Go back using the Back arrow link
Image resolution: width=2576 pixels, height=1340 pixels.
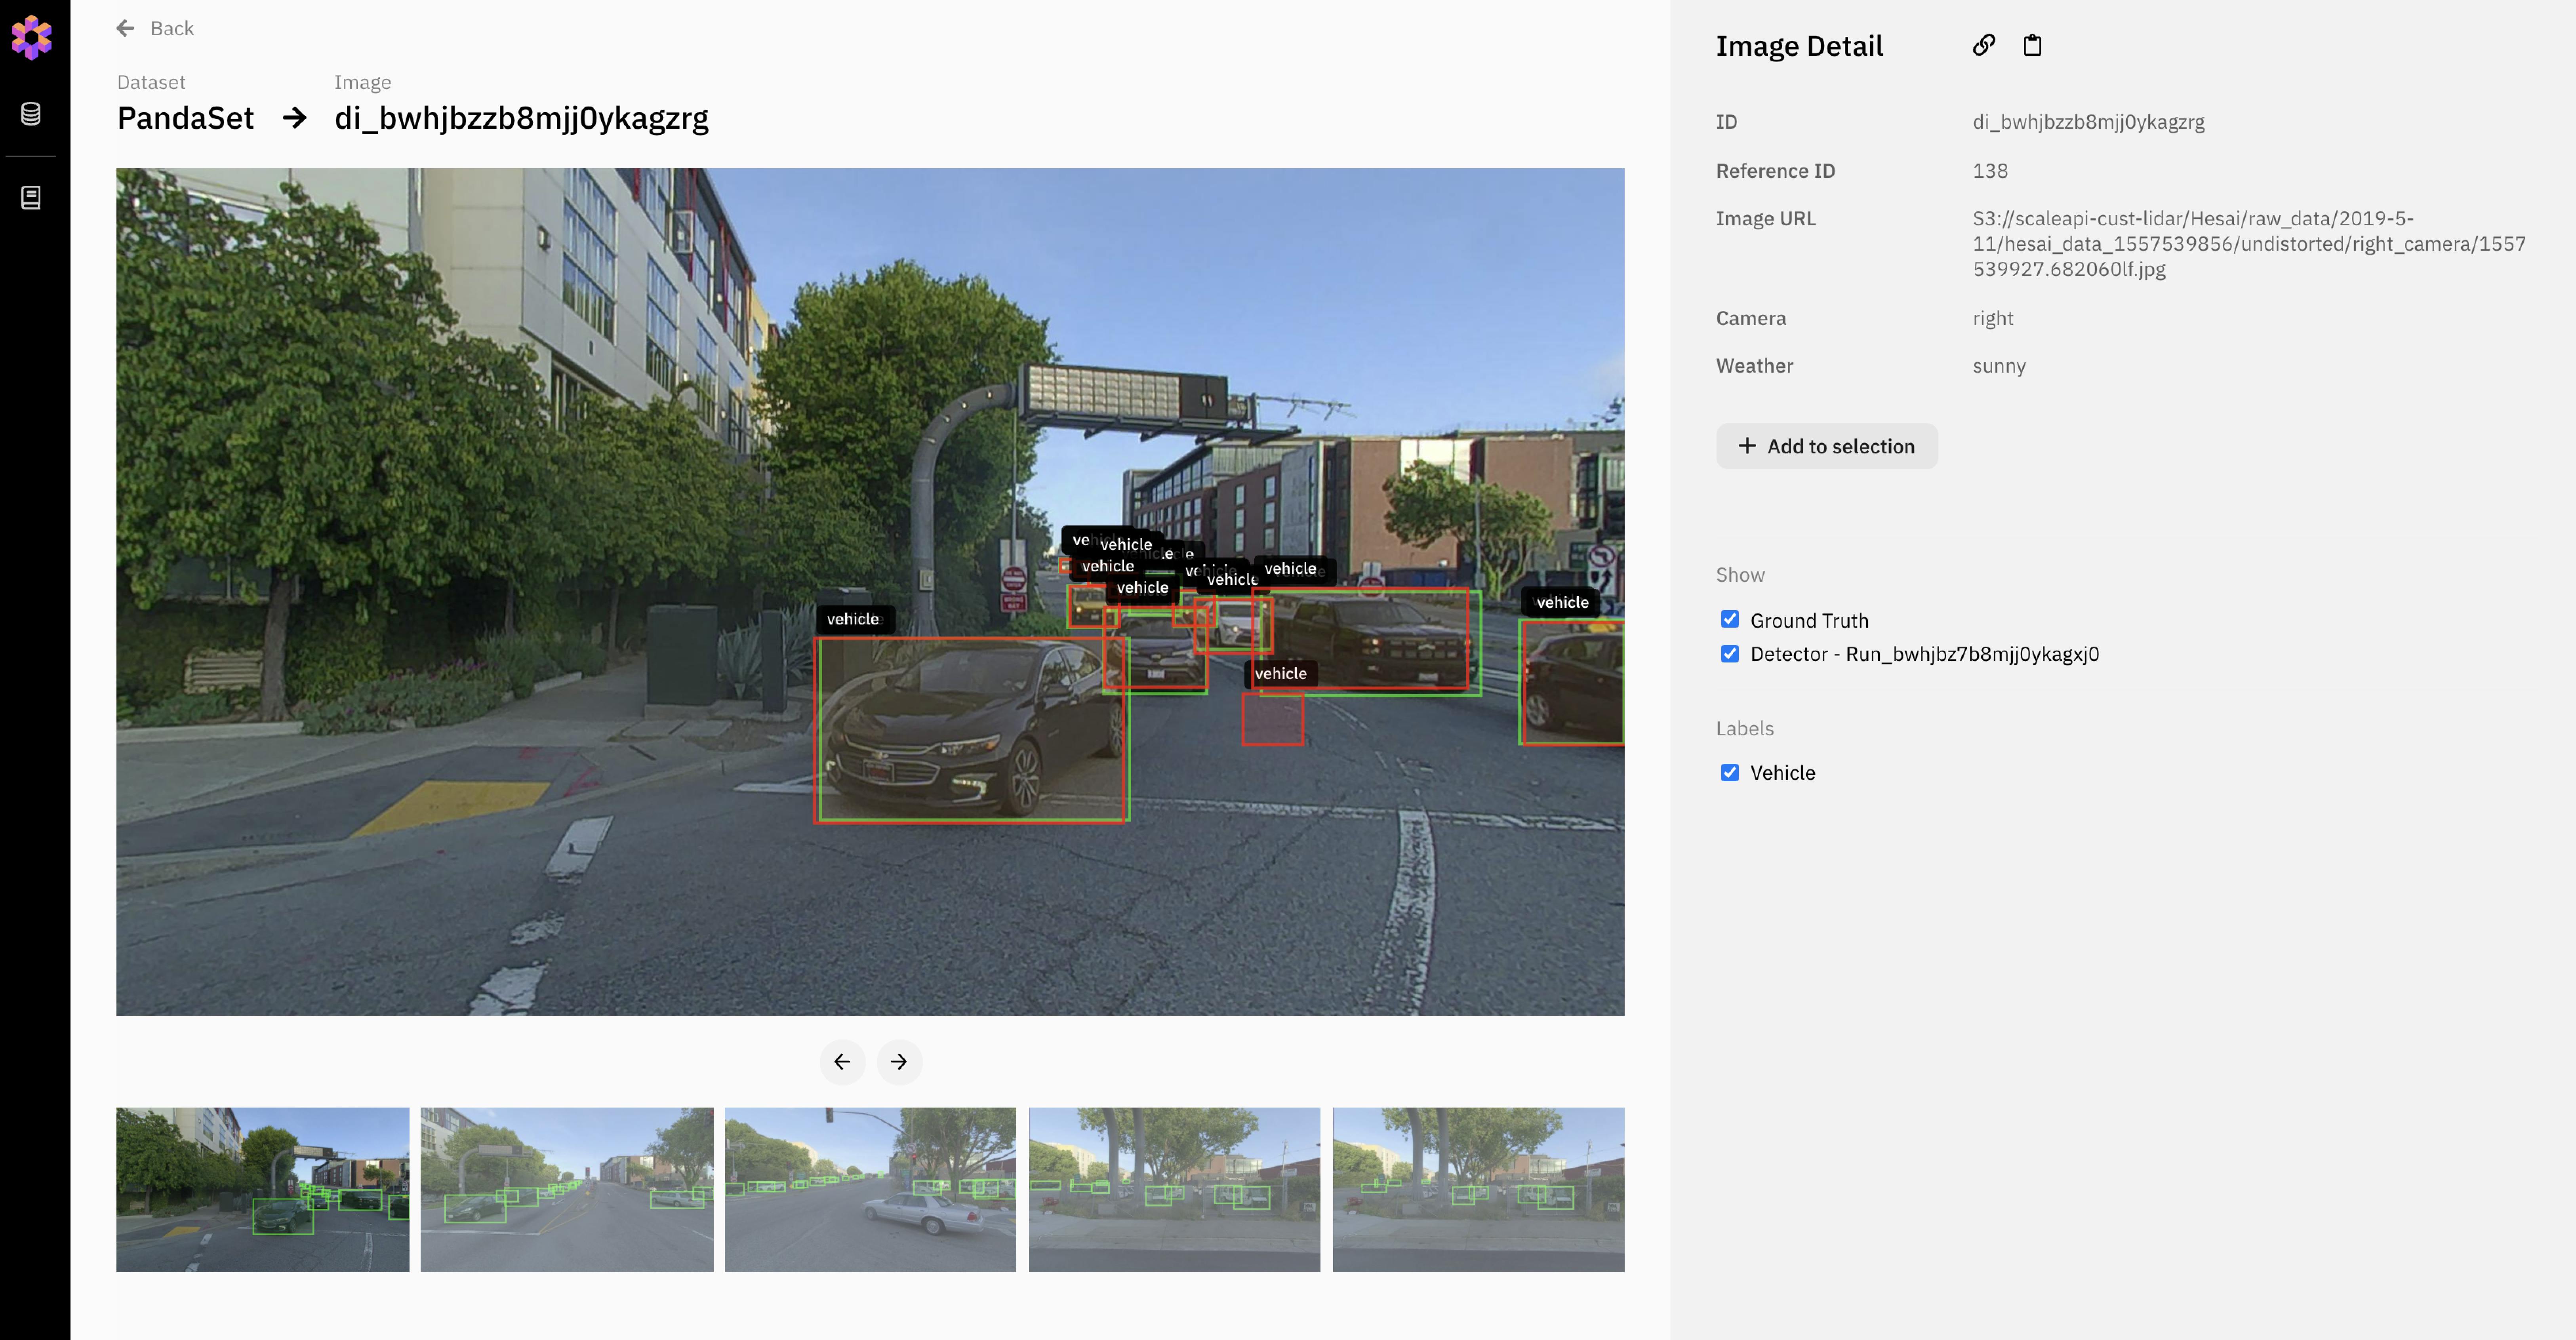click(x=155, y=28)
